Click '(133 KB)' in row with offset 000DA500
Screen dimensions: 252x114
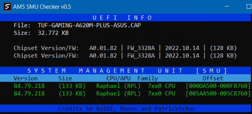pos(72,86)
